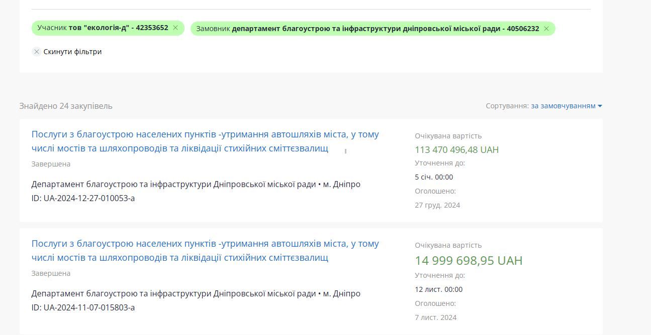Image resolution: width=651 pixels, height=335 pixels.
Task: Remove the customer 40506232 filter tag
Action: click(546, 29)
